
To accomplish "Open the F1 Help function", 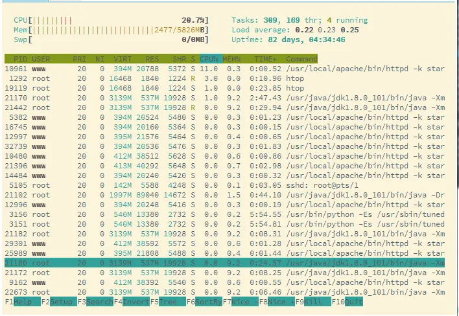I will [x=23, y=302].
